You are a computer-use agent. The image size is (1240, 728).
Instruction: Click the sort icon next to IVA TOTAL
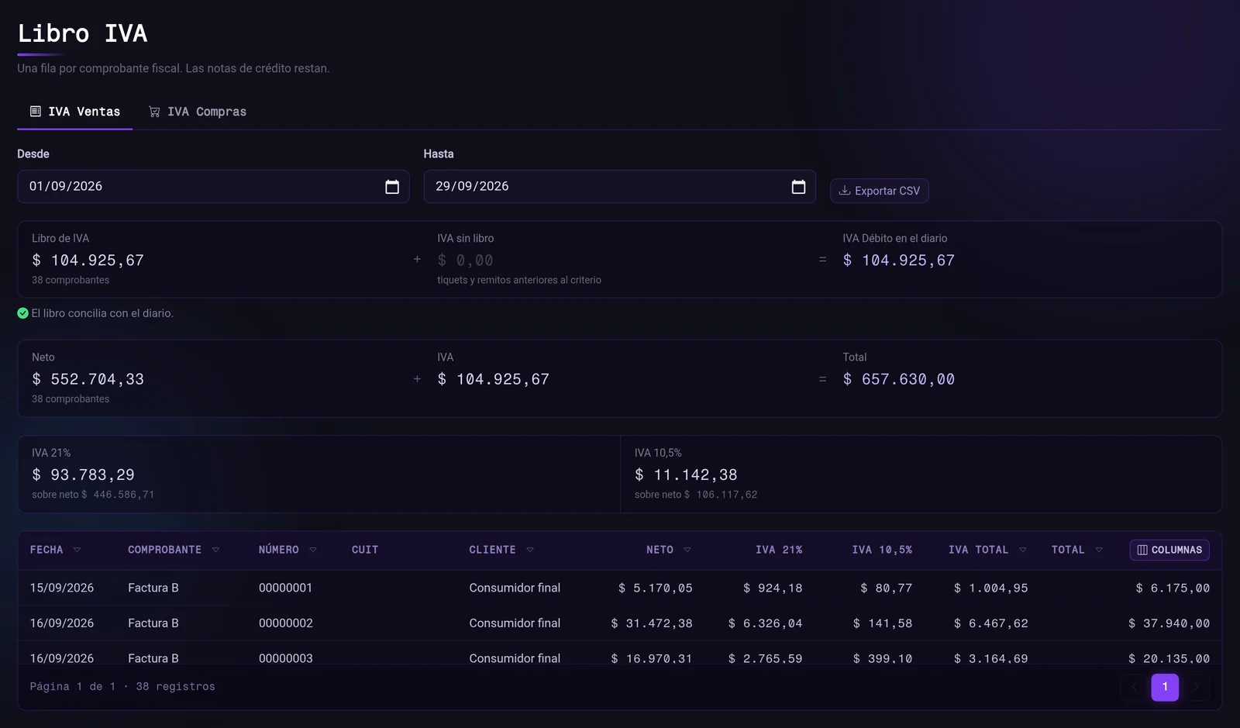[1023, 550]
